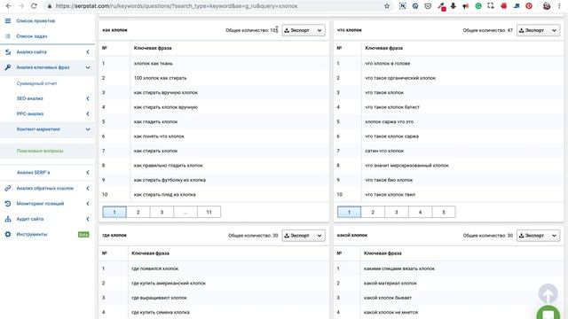Click the site lock icon in the address bar

[50, 6]
